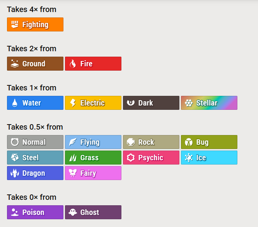258x227 pixels.
Task: Click the Bug type badge
Action: (x=209, y=142)
